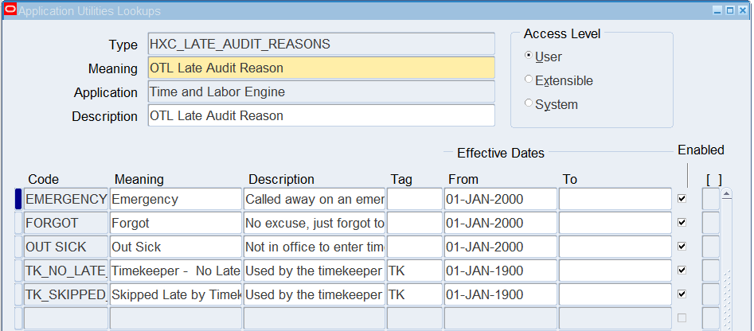Toggle Enabled checkbox for the FORGOT row
The width and height of the screenshot is (754, 331).
pyautogui.click(x=682, y=223)
